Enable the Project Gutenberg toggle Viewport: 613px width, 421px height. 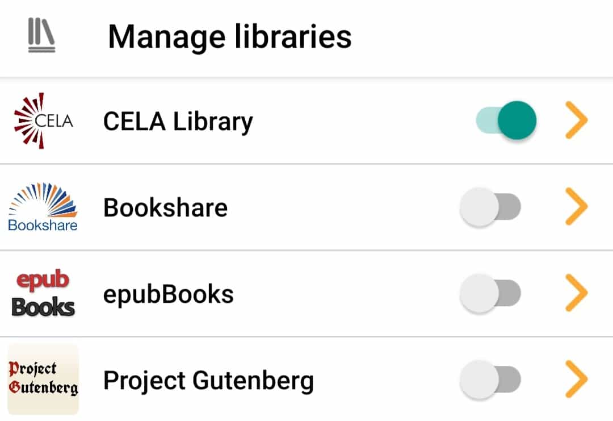[490, 379]
